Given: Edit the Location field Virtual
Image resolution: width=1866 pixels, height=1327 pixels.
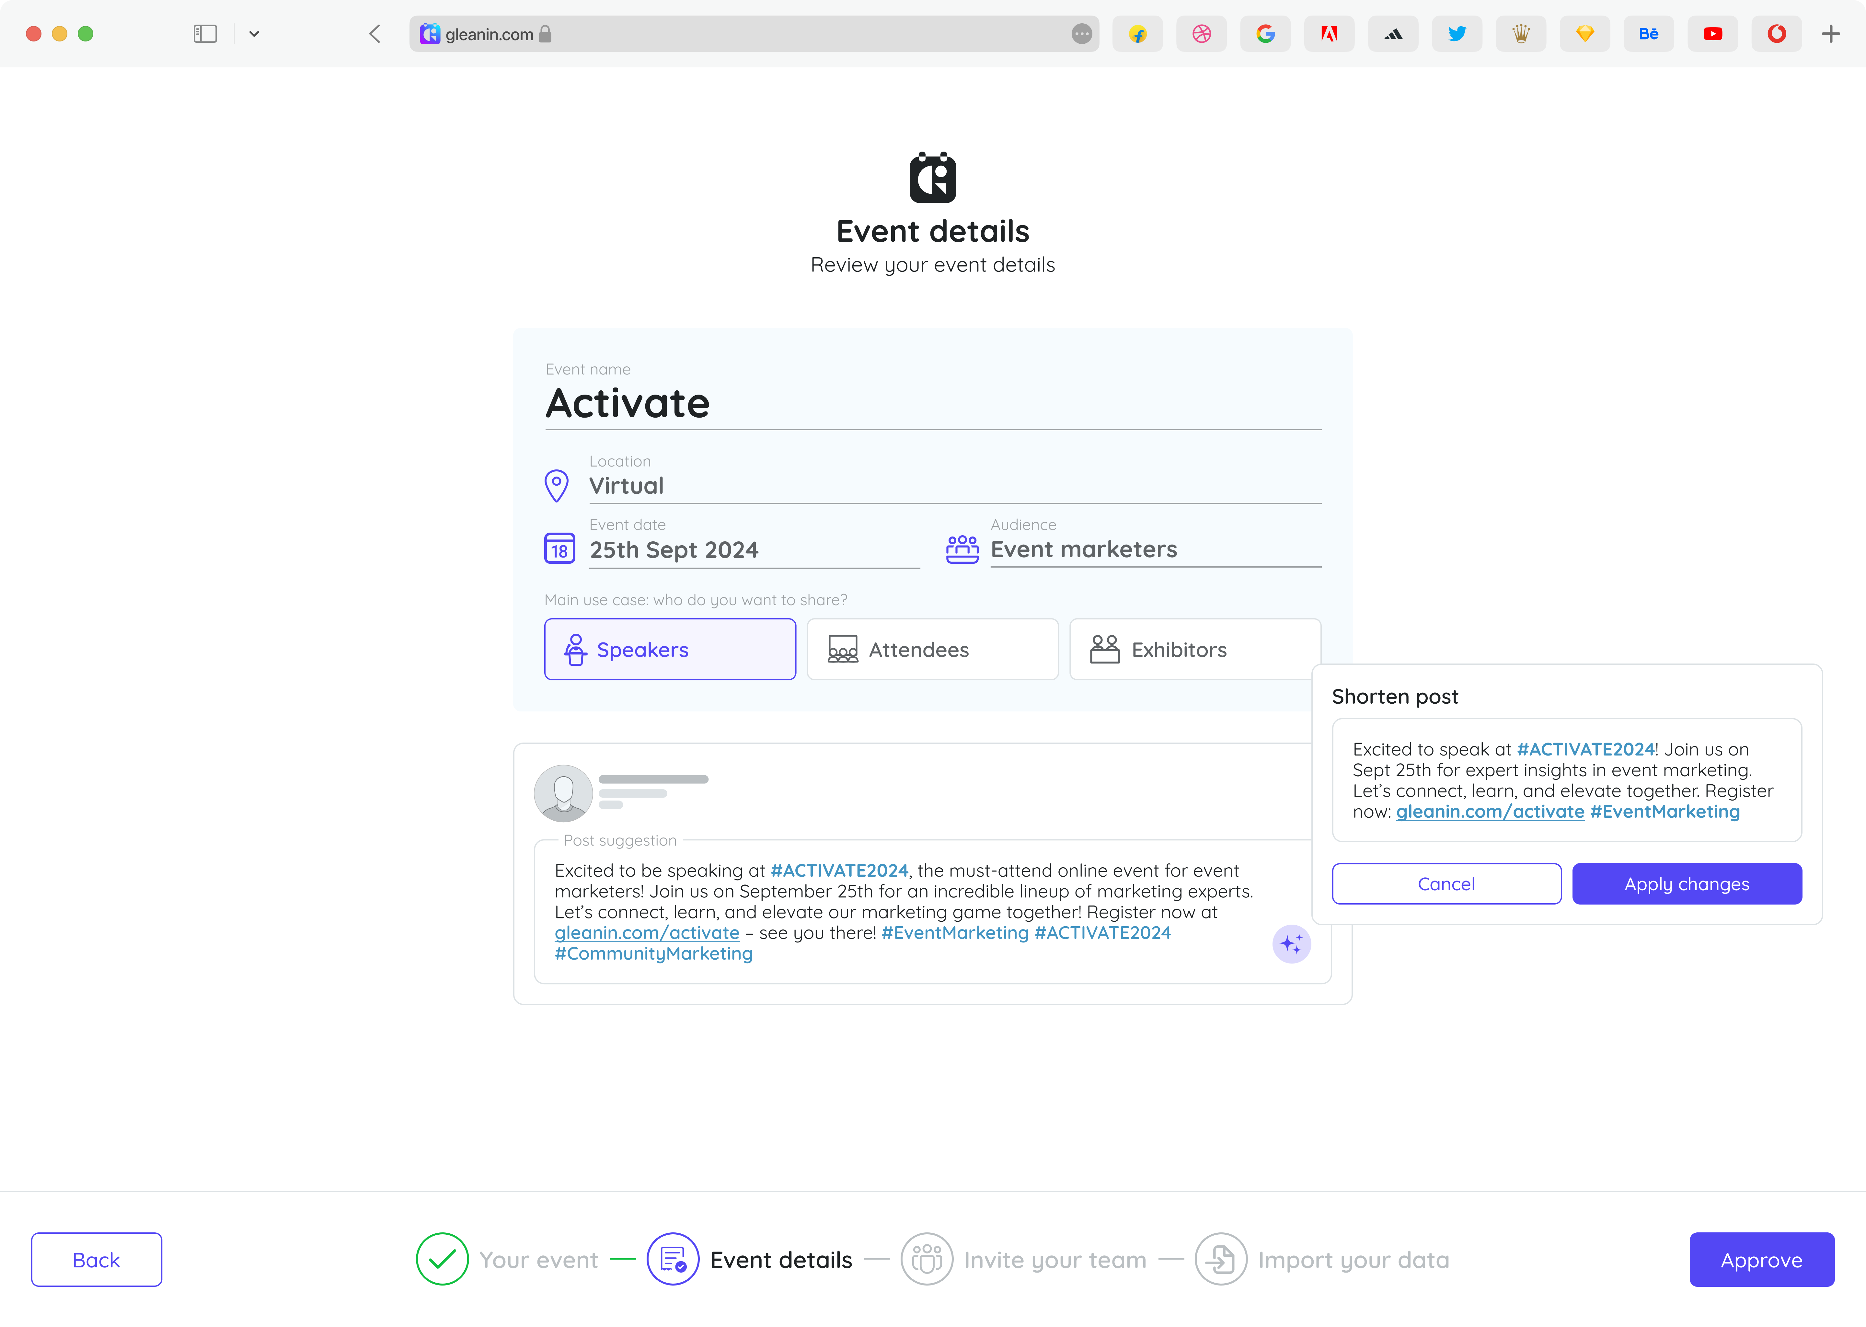Looking at the screenshot, I should pyautogui.click(x=955, y=486).
